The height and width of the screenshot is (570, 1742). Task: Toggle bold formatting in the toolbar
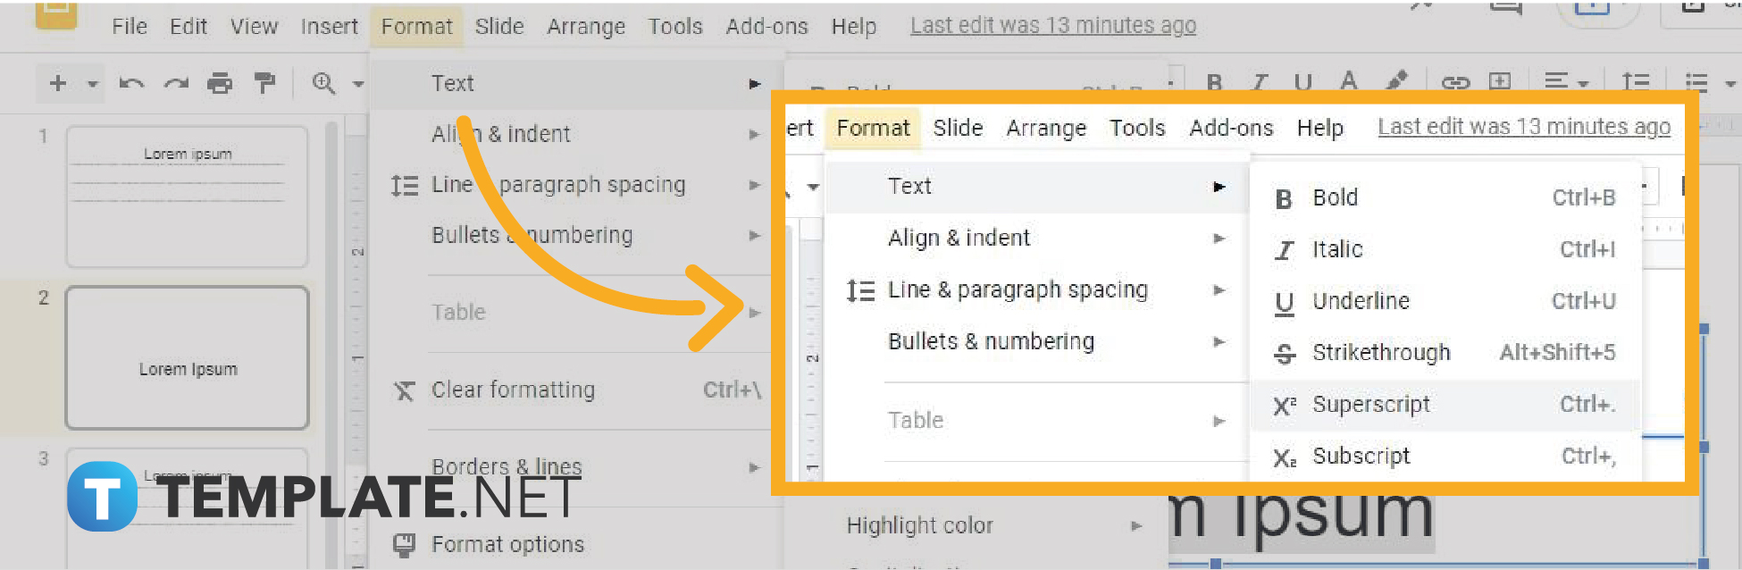coord(1213,82)
